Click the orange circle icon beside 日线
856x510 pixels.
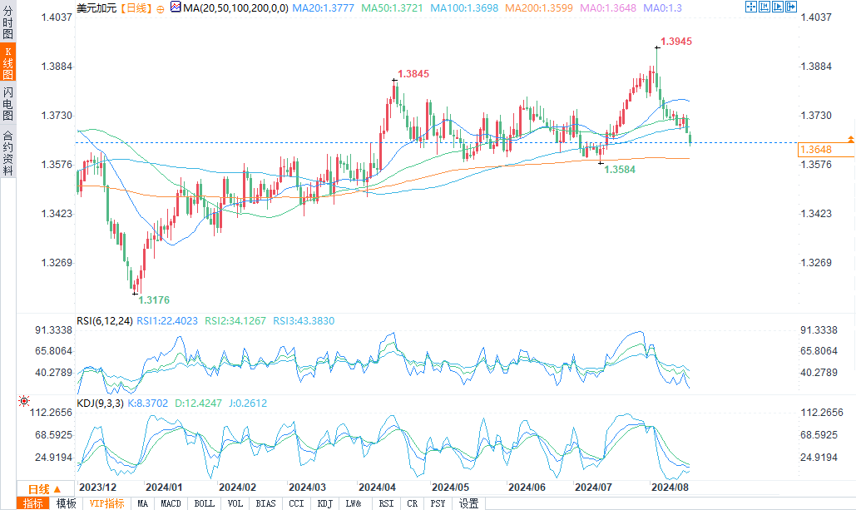[x=160, y=9]
